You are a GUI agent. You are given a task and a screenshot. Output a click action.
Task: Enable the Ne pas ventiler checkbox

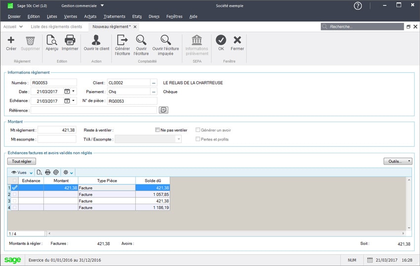tap(157, 130)
